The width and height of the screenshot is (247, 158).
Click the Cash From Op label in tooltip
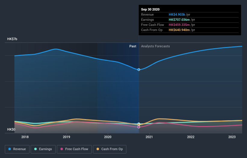(152, 30)
